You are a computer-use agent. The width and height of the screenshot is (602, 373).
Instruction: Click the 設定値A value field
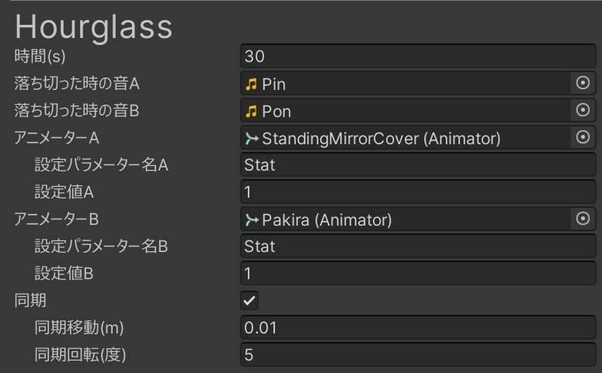(x=418, y=192)
